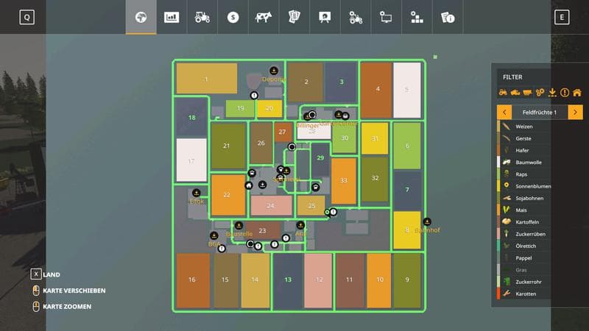Select field 18 on the map
Viewport: 589px width, 331px height.
click(x=191, y=117)
